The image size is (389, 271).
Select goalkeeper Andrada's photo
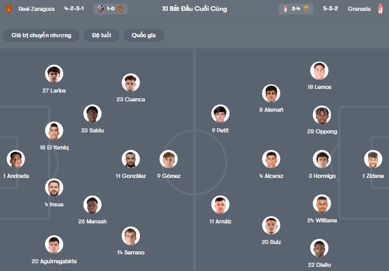pos(16,159)
